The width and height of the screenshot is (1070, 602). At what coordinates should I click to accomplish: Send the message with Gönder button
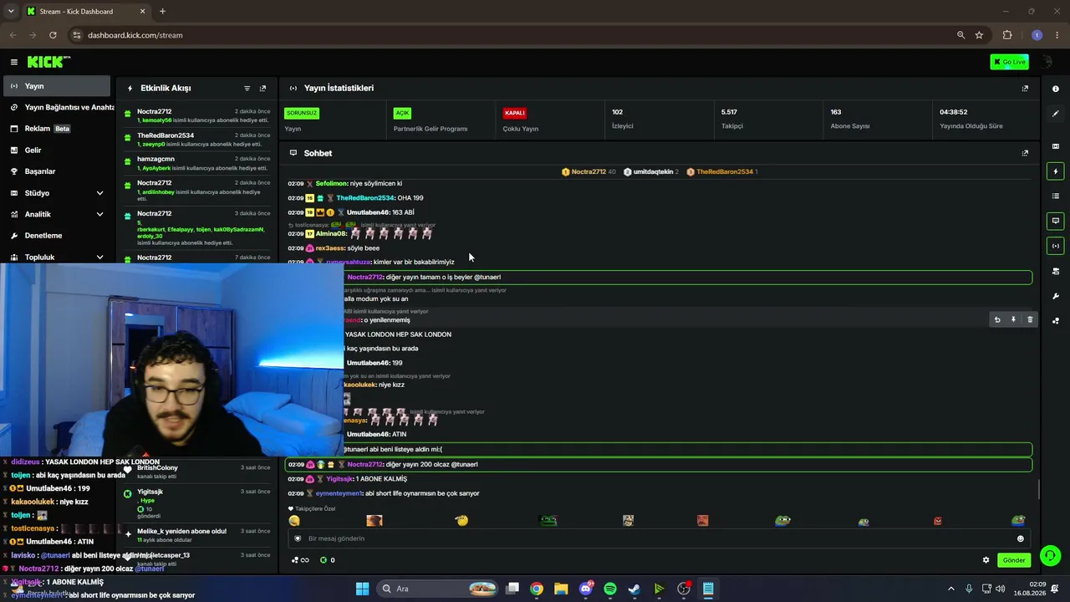[1014, 560]
